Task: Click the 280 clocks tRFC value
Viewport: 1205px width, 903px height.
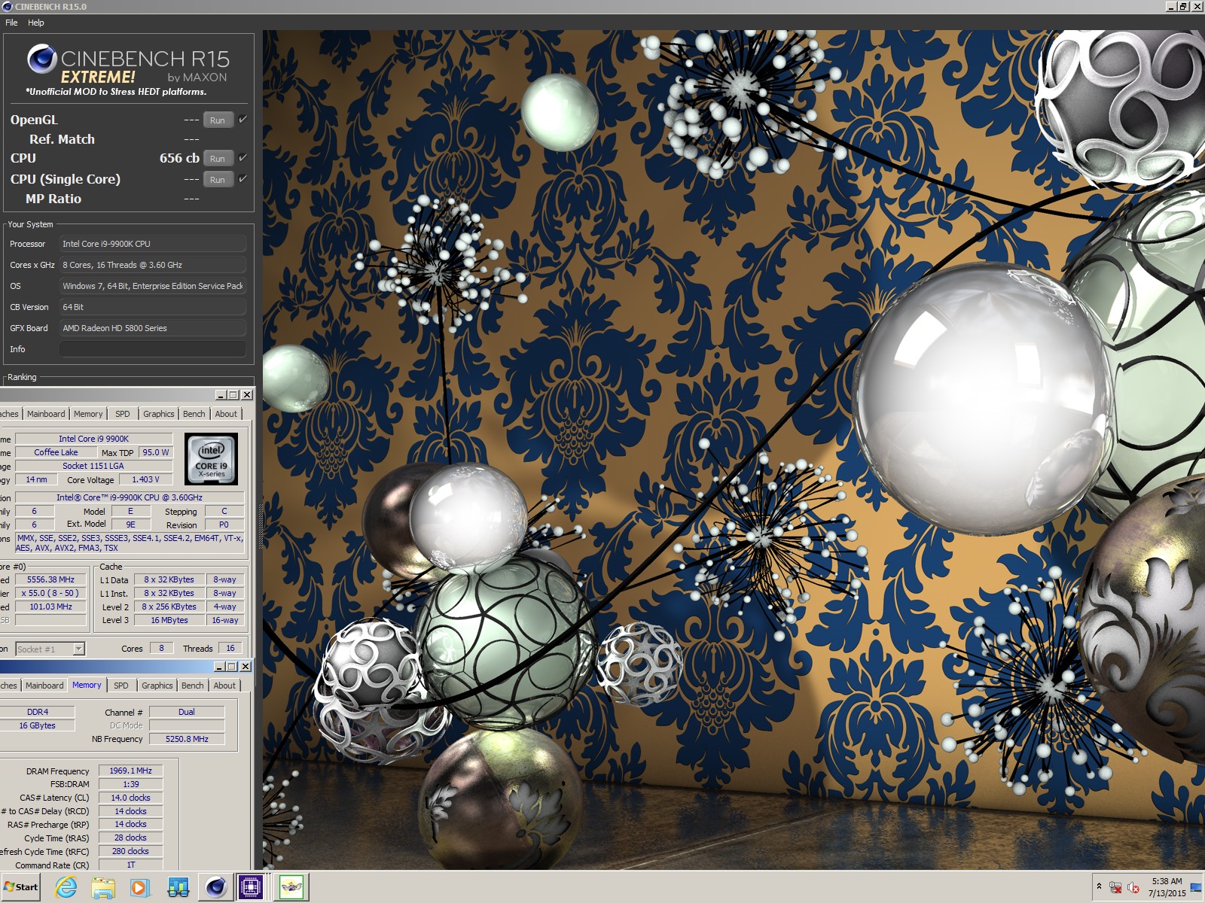Action: click(x=130, y=851)
